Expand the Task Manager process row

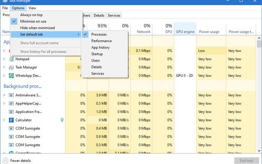coord(4,67)
